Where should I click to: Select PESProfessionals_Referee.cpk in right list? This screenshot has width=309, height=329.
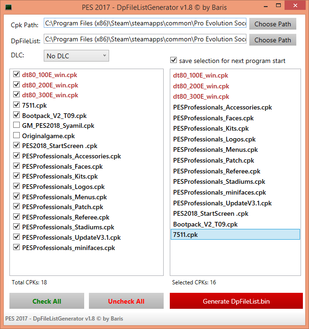point(235,171)
